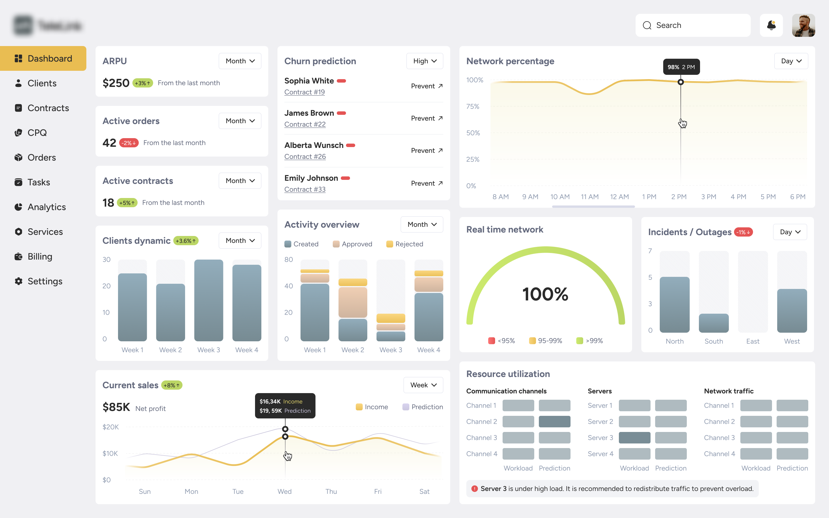Open the Tasks panel from the sidebar
The image size is (829, 518).
[x=39, y=182]
